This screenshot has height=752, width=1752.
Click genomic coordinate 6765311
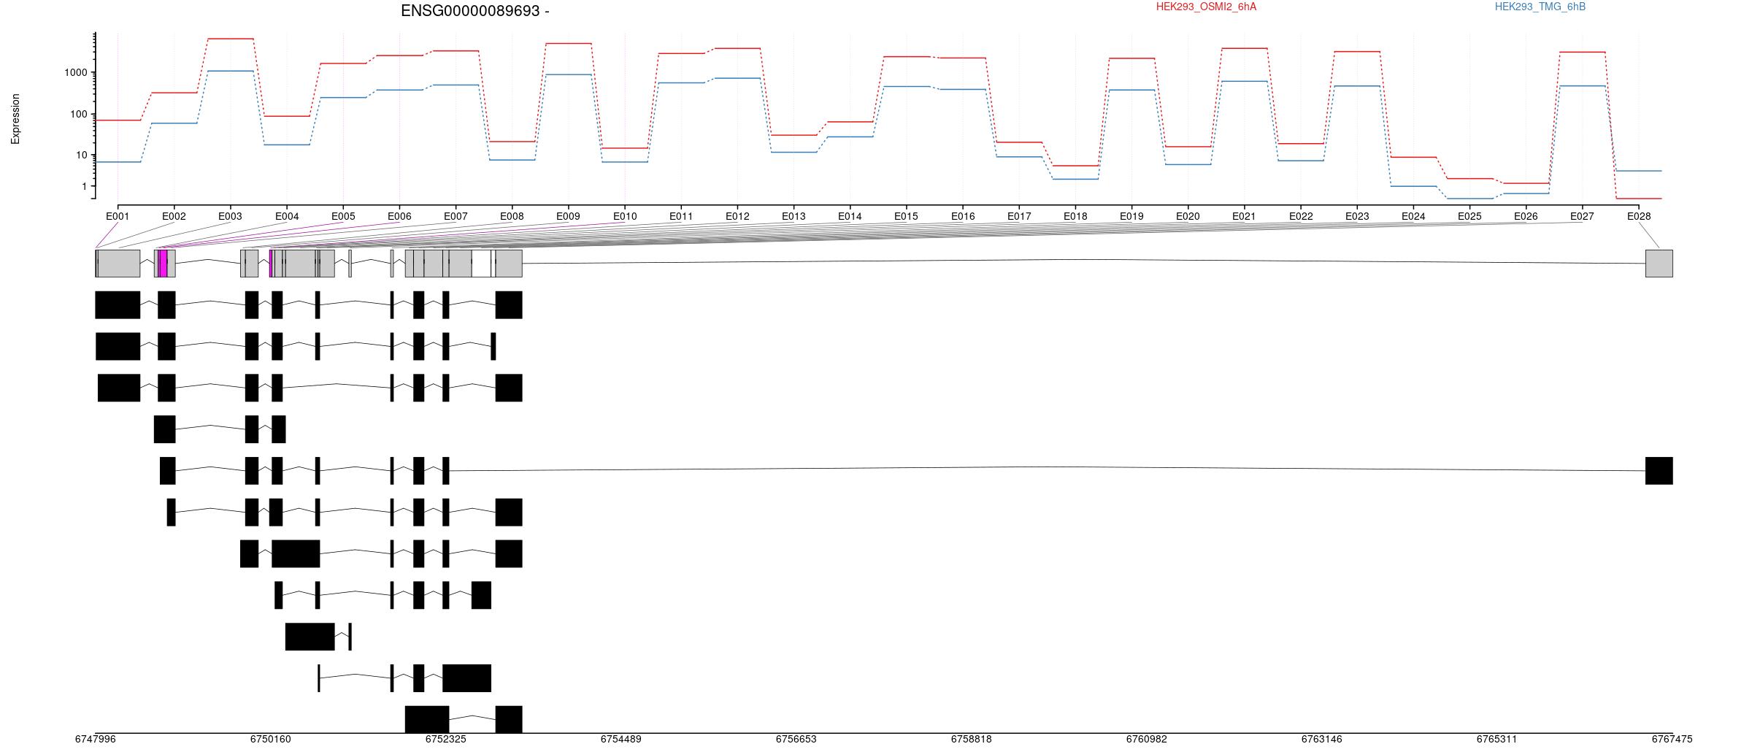[x=1497, y=739]
